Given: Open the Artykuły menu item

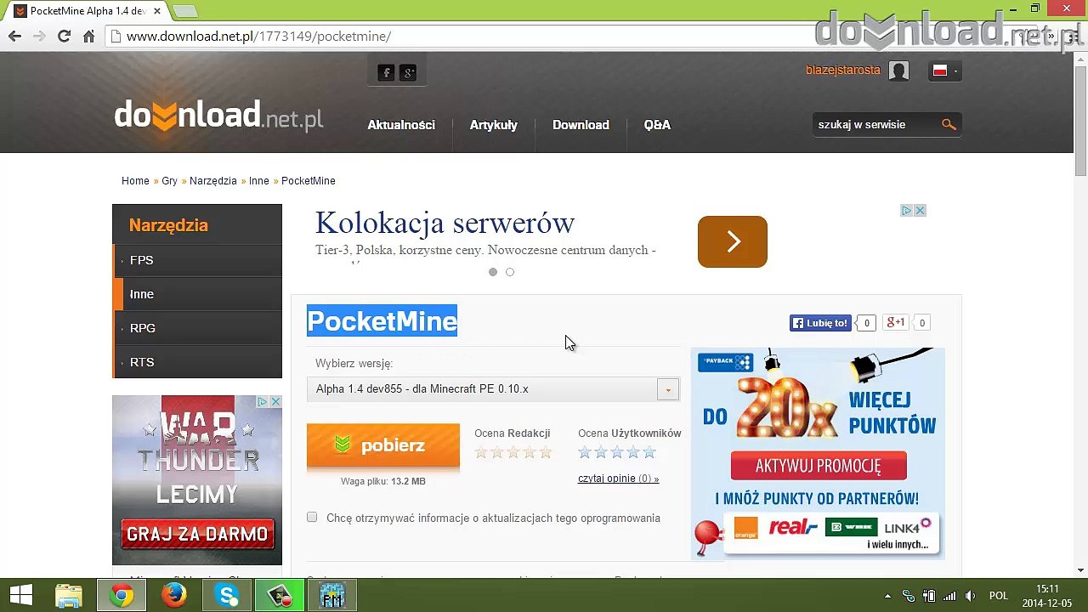Looking at the screenshot, I should [494, 125].
